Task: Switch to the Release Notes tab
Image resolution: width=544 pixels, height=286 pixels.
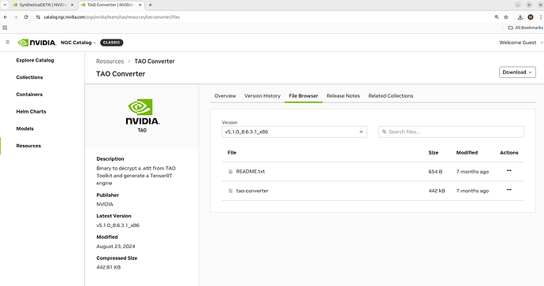Action: [343, 95]
